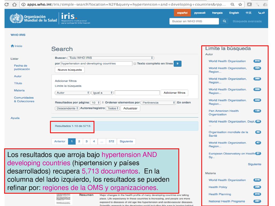Open the Autor filter field dropdown
Image resolution: width=275 pixels, height=206 pixels.
(x=73, y=93)
